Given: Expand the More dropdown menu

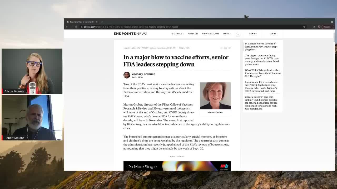Looking at the screenshot, I should click(x=227, y=34).
